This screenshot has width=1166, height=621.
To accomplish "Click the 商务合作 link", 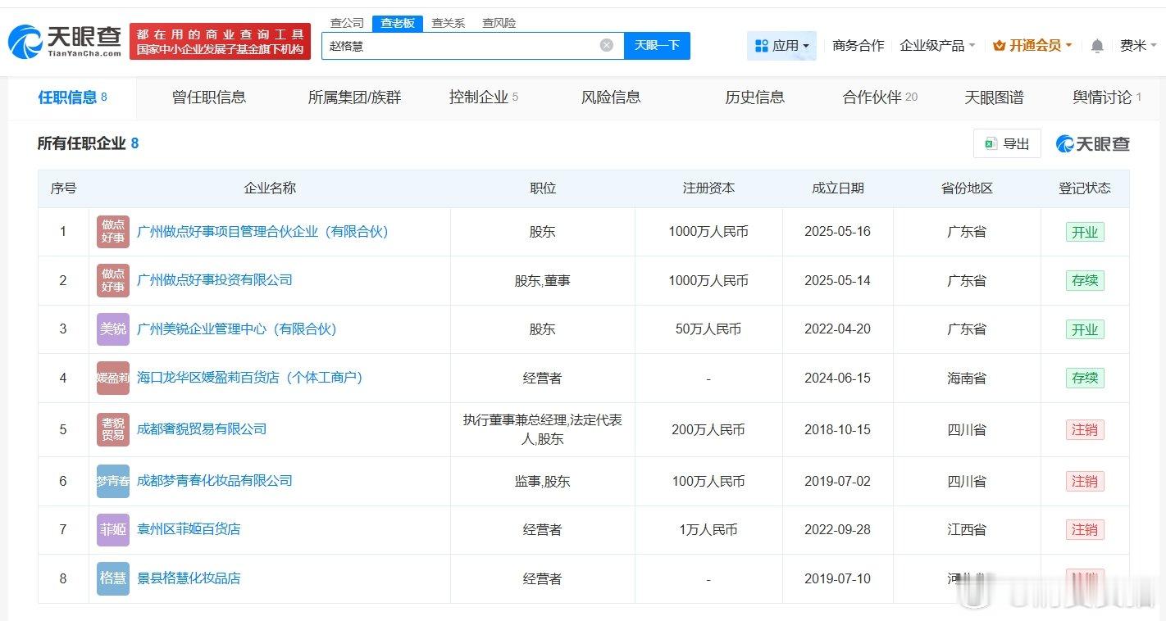I will coord(859,46).
